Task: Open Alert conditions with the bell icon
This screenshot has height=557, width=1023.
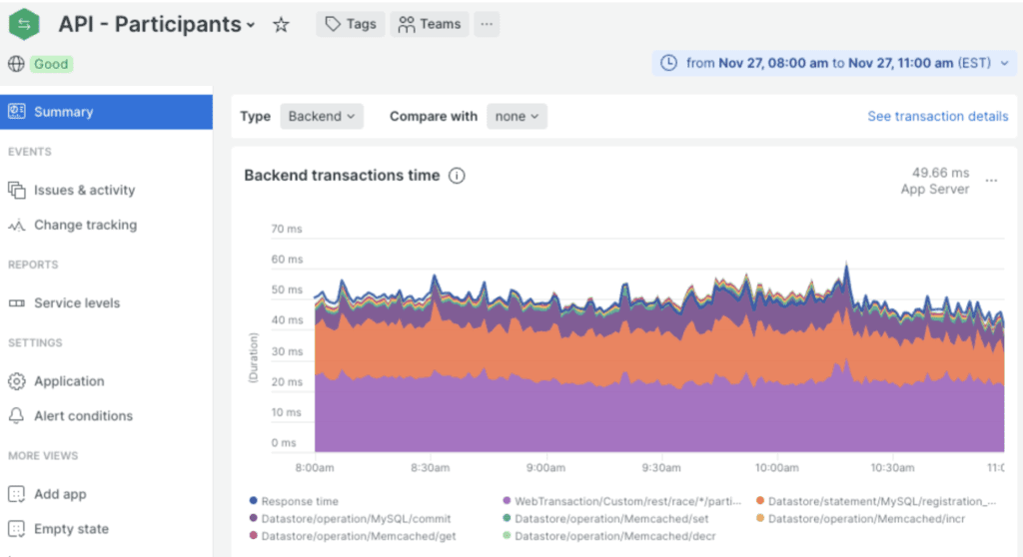Action: [x=83, y=416]
